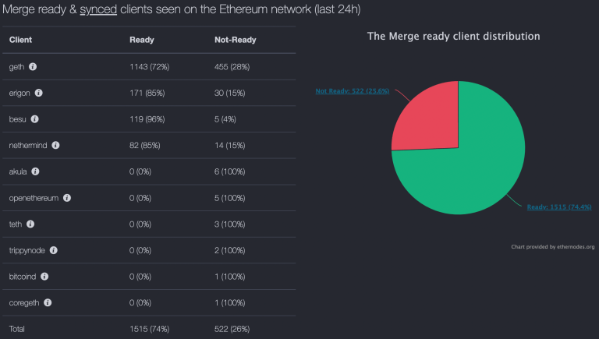Viewport: 599px width, 339px height.
Task: Click the Total row label
Action: pos(16,329)
